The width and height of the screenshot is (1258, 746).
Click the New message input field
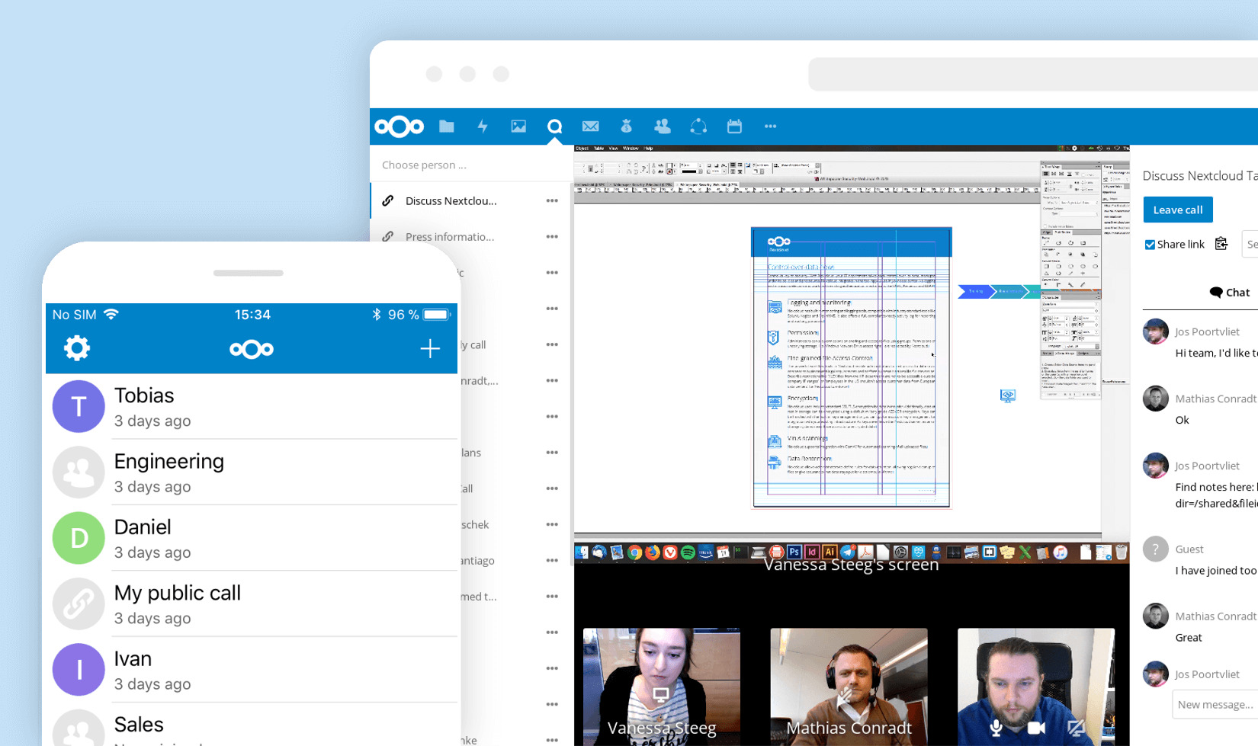1215,705
